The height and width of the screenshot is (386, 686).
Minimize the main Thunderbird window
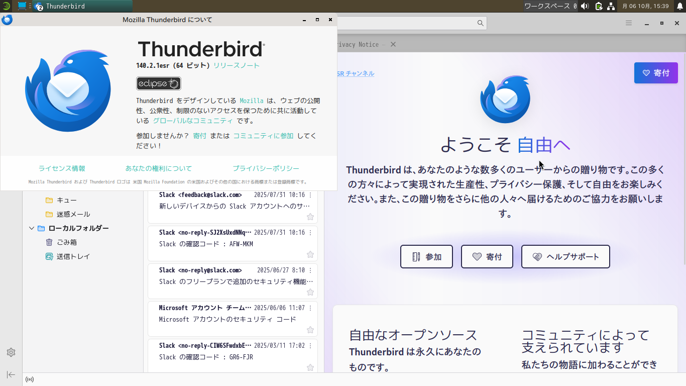point(647,23)
